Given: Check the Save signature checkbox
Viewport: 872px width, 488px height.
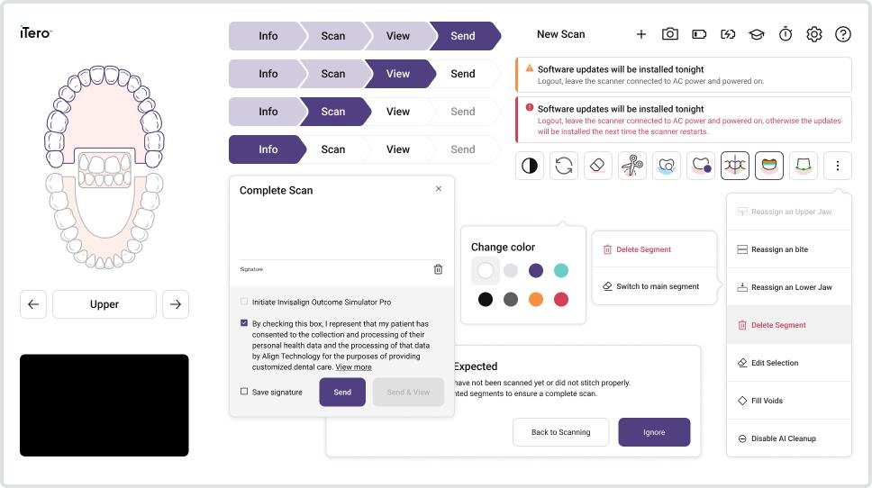Looking at the screenshot, I should tap(244, 392).
